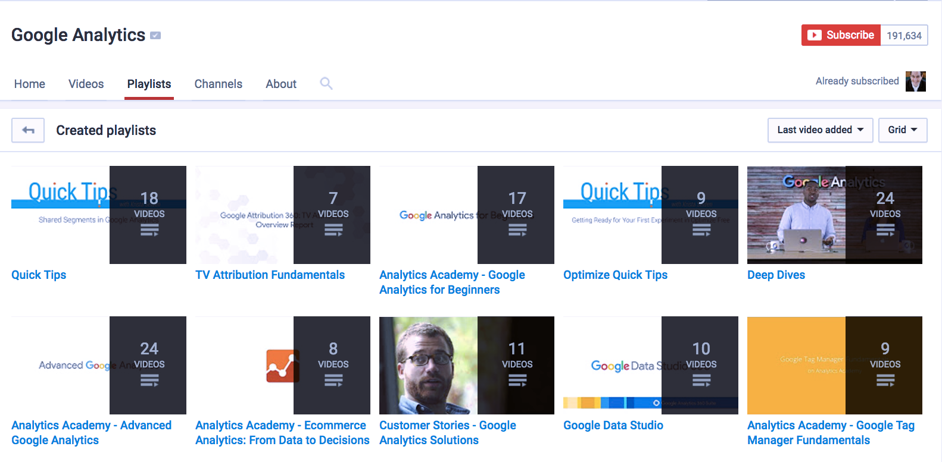Switch to the Videos tab

click(86, 84)
